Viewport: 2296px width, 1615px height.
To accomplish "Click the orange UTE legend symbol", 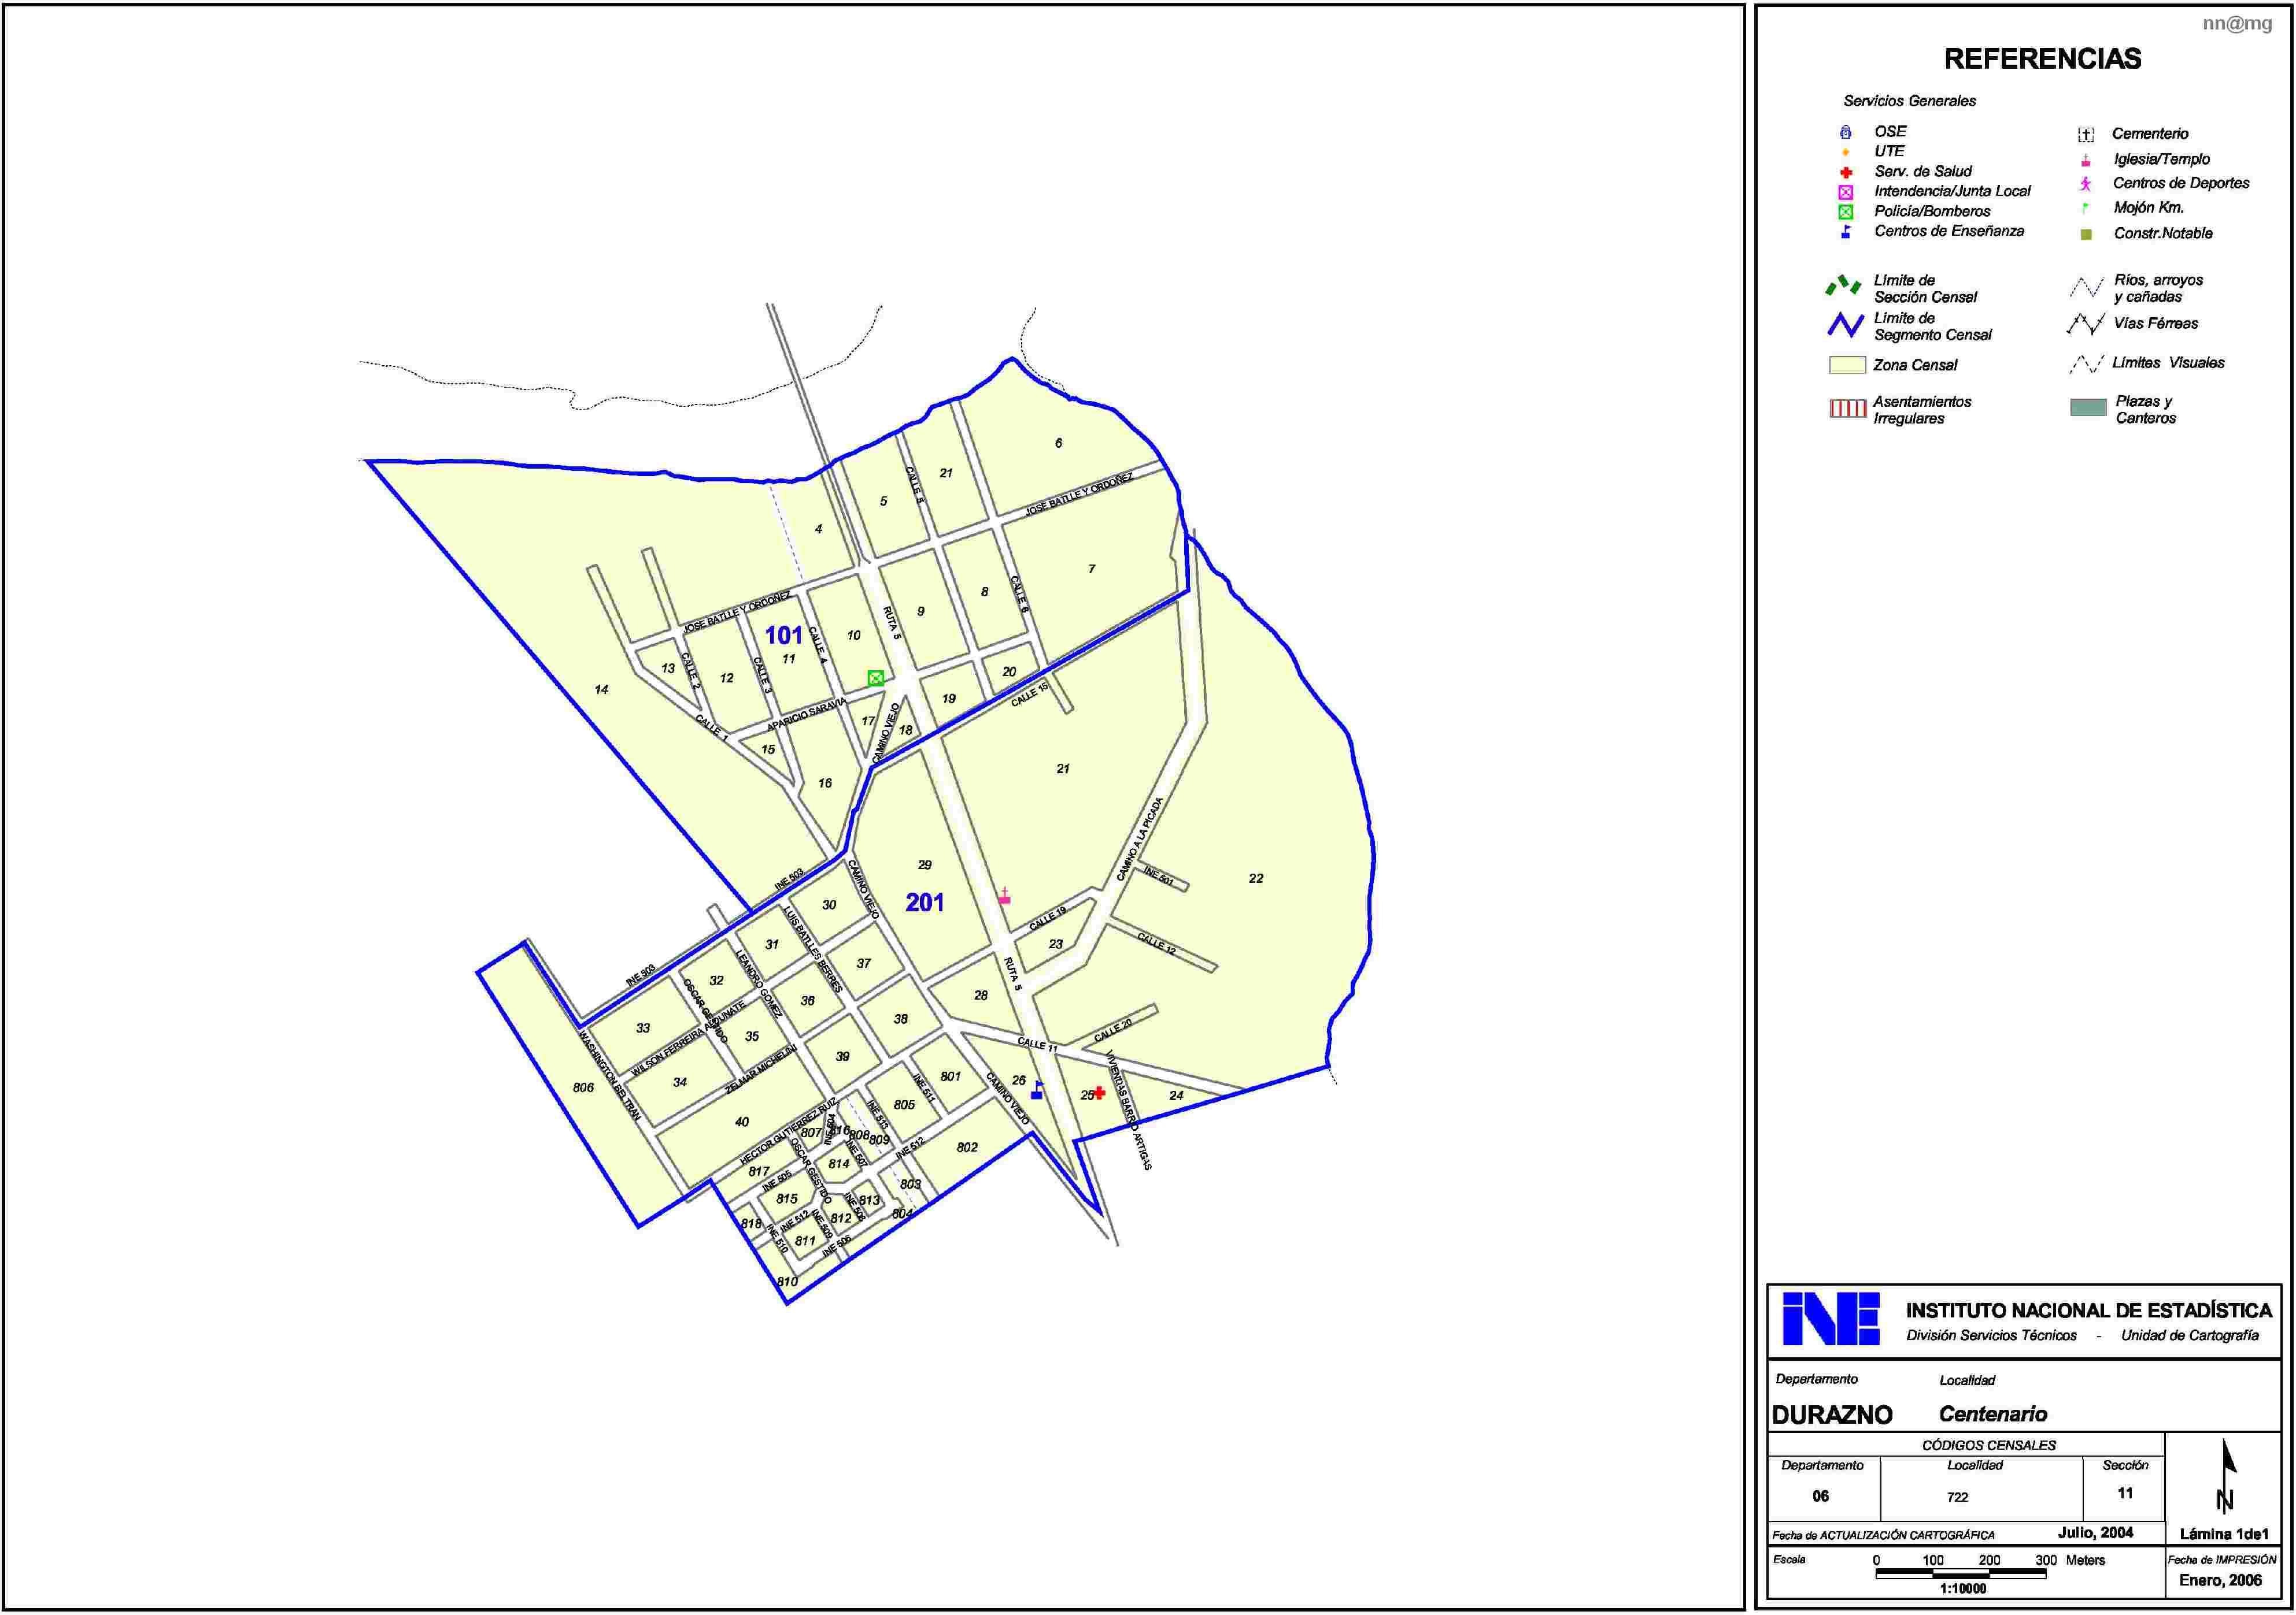I will [x=1846, y=152].
